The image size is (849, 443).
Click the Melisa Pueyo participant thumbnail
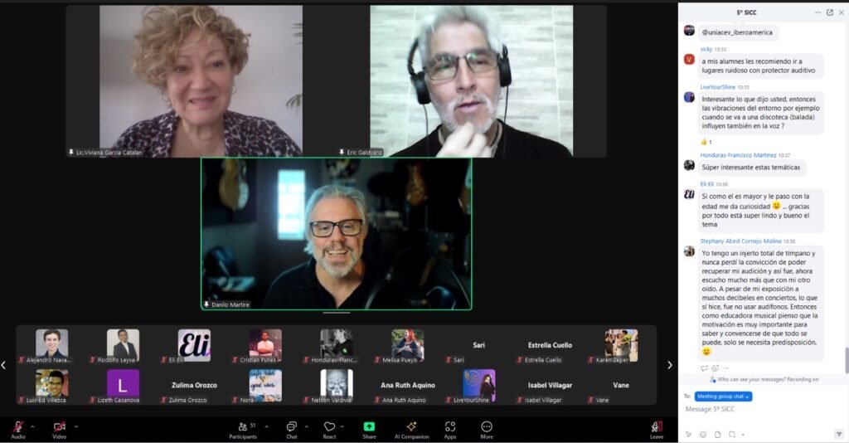click(x=408, y=346)
